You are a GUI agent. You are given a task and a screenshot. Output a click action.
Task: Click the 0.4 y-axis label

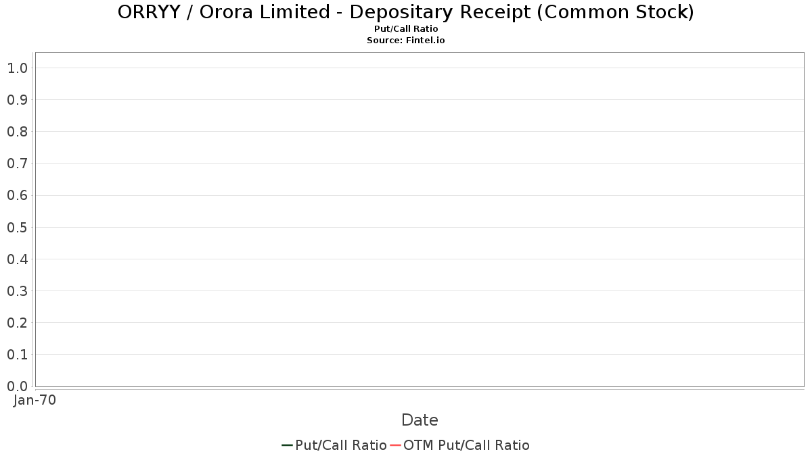17,259
